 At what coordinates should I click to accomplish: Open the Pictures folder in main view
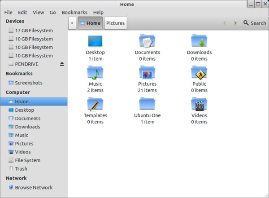pyautogui.click(x=147, y=73)
